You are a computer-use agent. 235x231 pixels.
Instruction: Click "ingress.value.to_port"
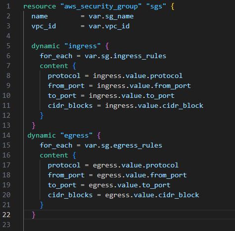point(132,96)
